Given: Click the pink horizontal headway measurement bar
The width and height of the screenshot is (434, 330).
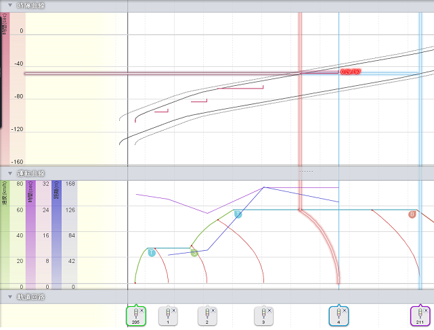Looking at the screenshot, I should (162, 74).
